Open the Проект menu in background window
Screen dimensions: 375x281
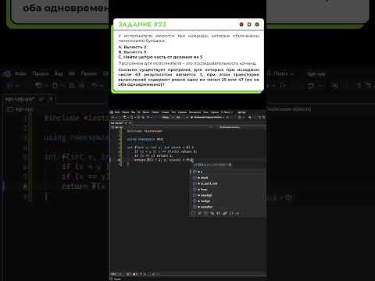point(89,73)
